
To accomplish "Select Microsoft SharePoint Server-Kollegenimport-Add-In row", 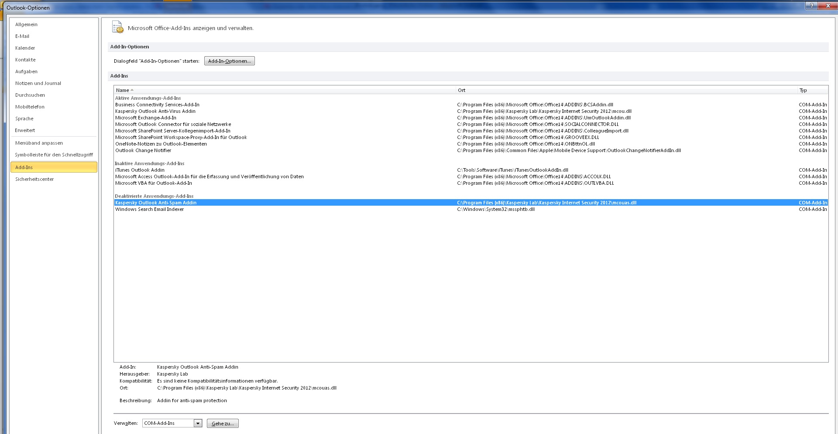I will click(x=471, y=131).
